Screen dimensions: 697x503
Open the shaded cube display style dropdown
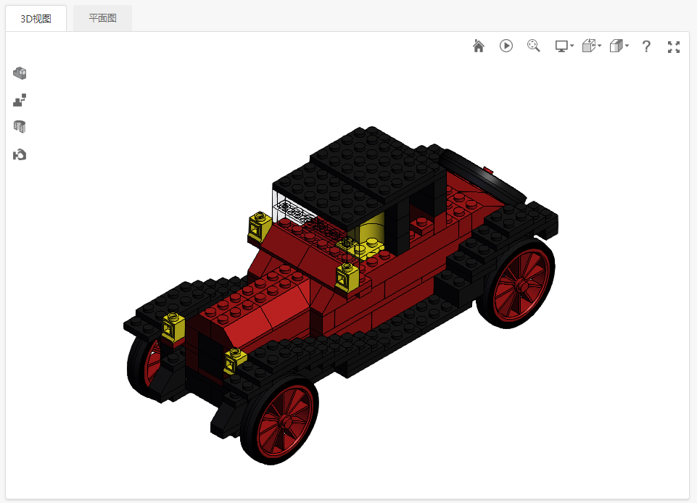click(x=619, y=46)
